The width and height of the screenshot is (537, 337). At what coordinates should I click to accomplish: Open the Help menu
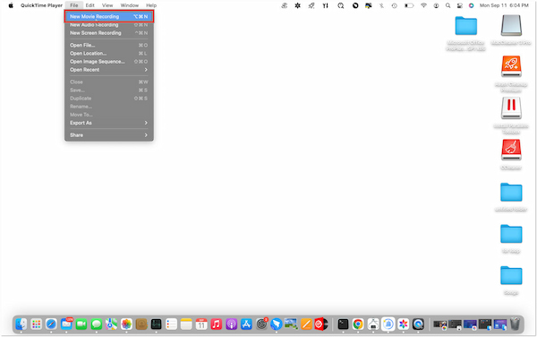tap(151, 5)
